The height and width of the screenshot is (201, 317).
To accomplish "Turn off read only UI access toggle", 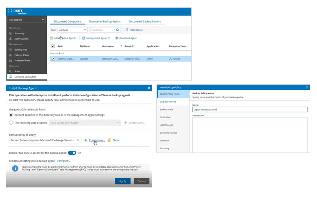I will [x=72, y=153].
